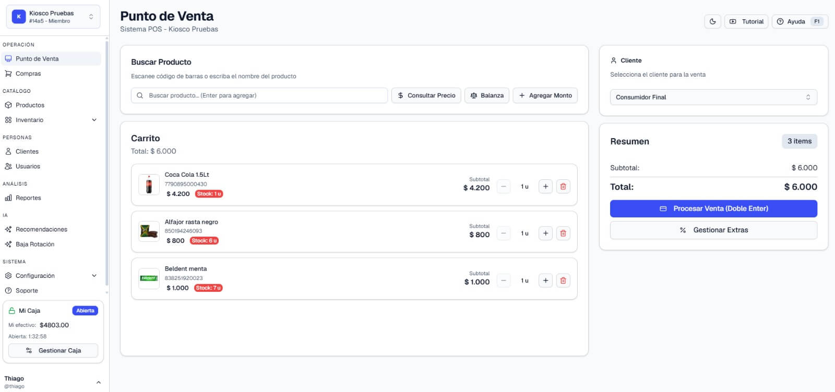Image resolution: width=835 pixels, height=392 pixels.
Task: Click the 3 items badge
Action: [800, 141]
